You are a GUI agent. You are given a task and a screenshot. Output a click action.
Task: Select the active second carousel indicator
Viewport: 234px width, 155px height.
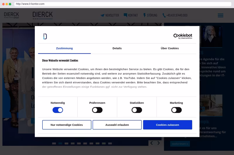pos(60,144)
